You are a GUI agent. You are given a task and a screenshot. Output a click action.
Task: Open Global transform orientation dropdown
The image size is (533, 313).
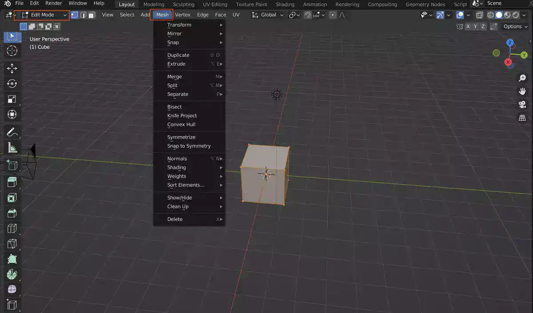click(x=267, y=15)
